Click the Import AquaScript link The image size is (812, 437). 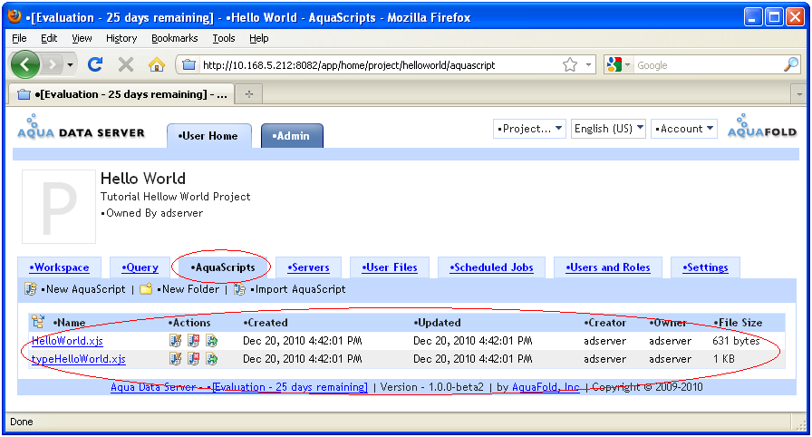[299, 289]
